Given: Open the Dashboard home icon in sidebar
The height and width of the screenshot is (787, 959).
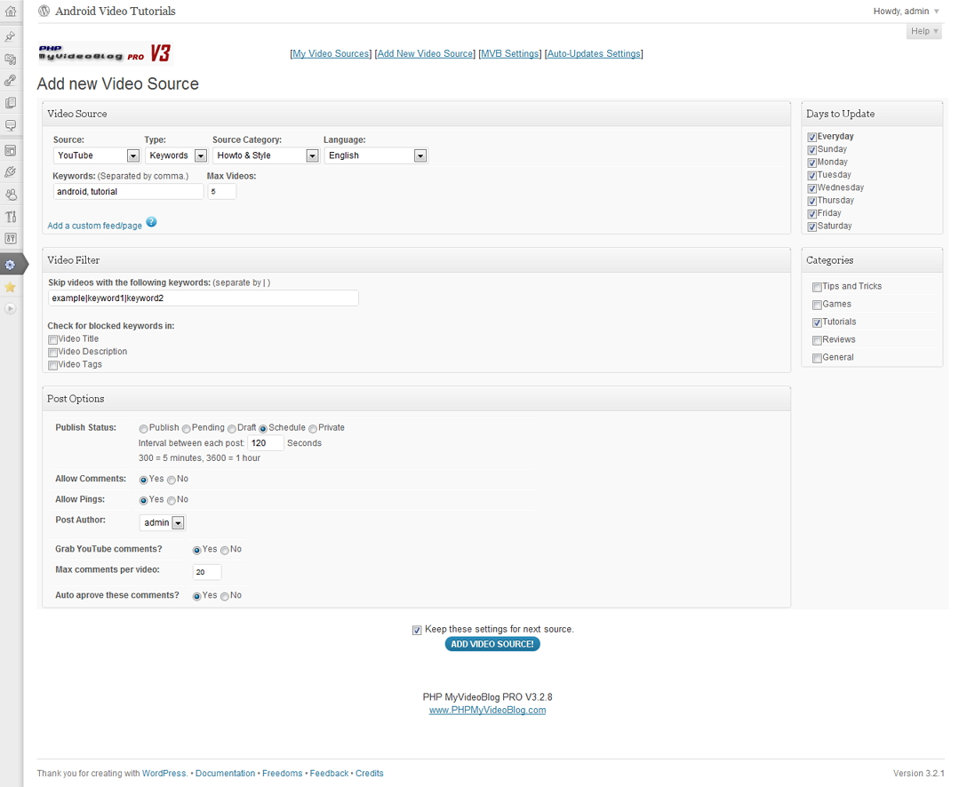Looking at the screenshot, I should 11,12.
